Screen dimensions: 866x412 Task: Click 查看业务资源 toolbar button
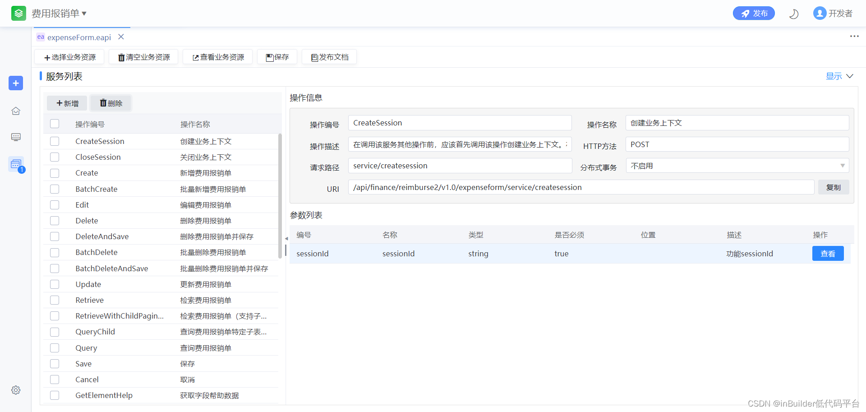point(218,57)
